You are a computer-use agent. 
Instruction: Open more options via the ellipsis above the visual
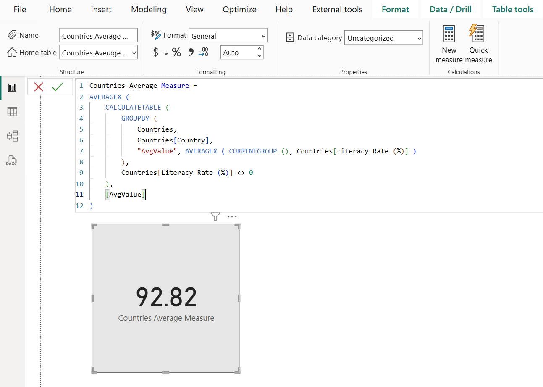(232, 216)
